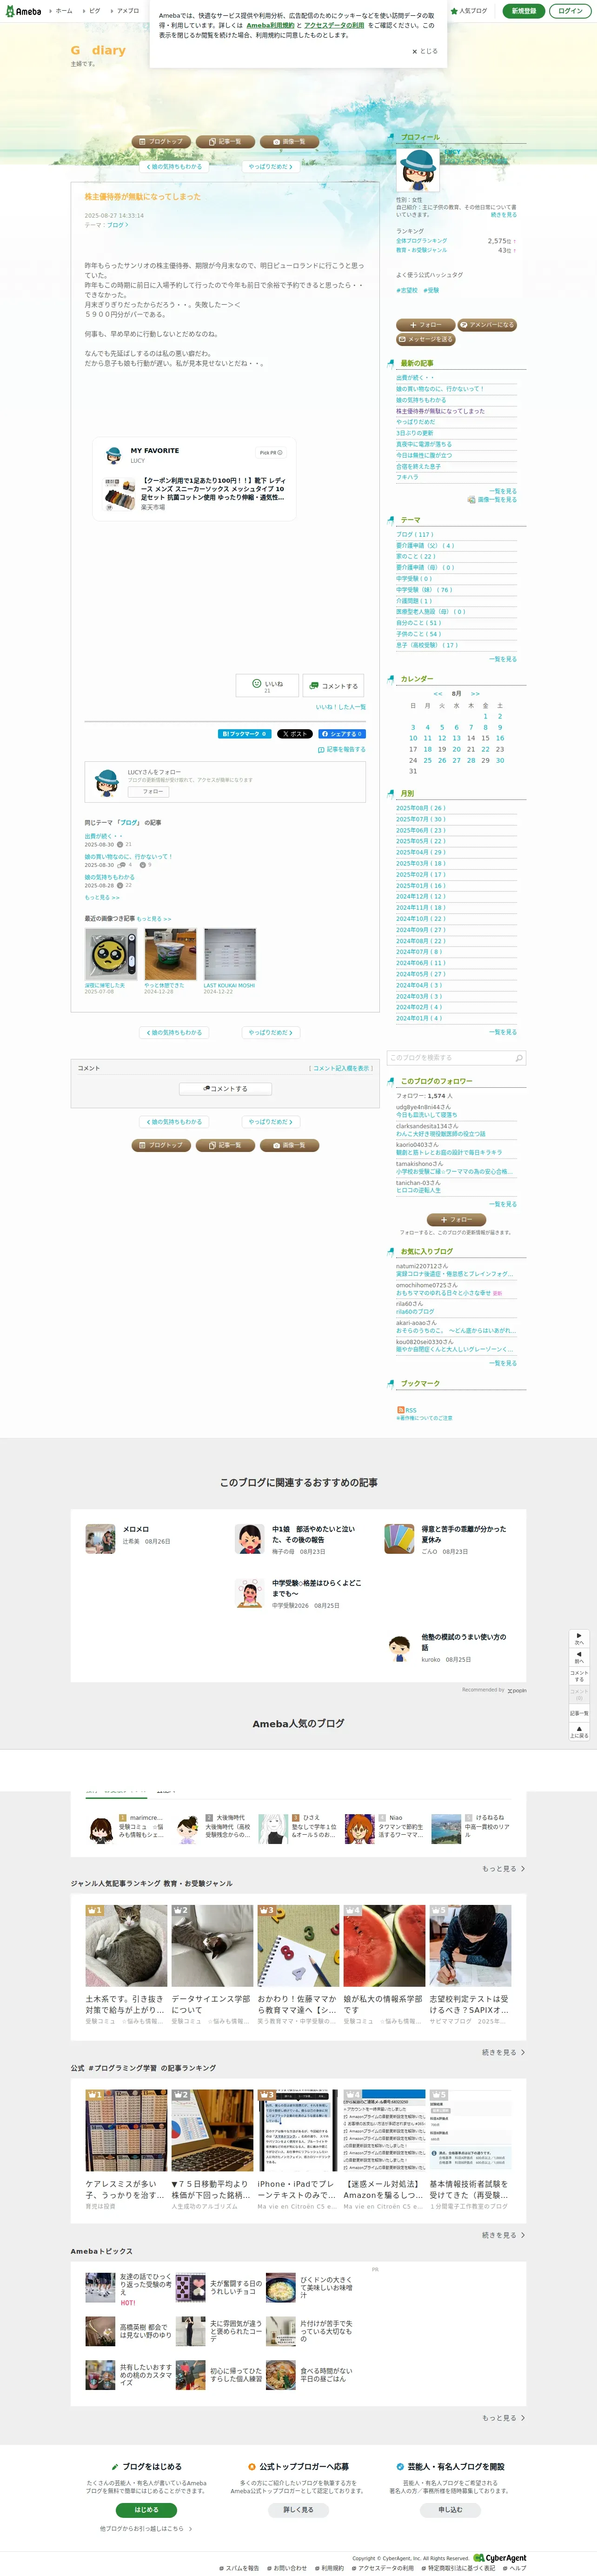Click the Facebook シェアする button
The image size is (597, 2576).
[342, 734]
